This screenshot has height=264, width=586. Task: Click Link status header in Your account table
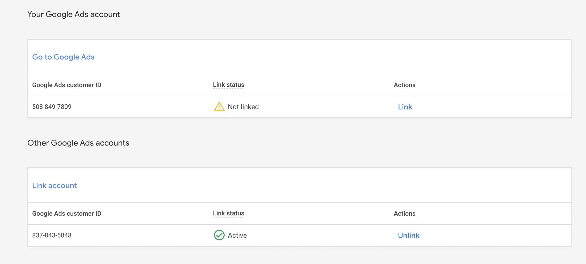[x=229, y=85]
